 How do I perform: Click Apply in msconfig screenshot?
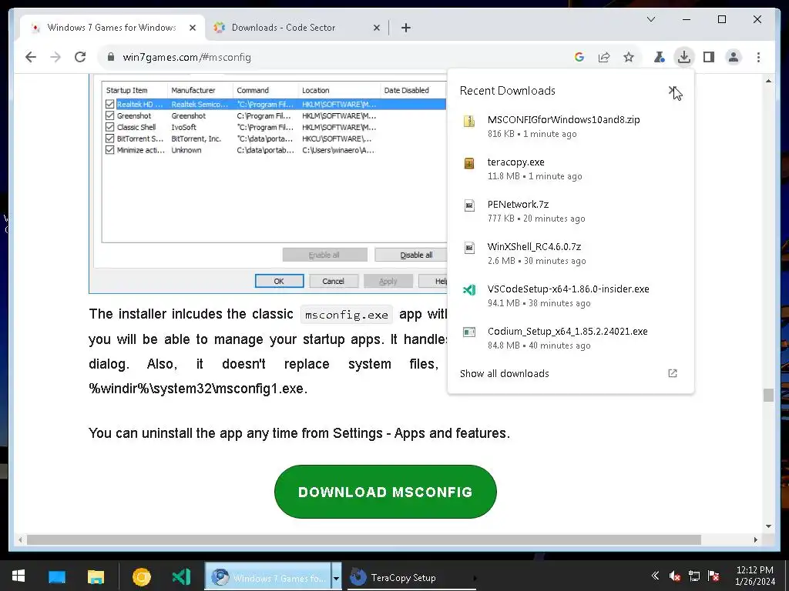click(388, 281)
